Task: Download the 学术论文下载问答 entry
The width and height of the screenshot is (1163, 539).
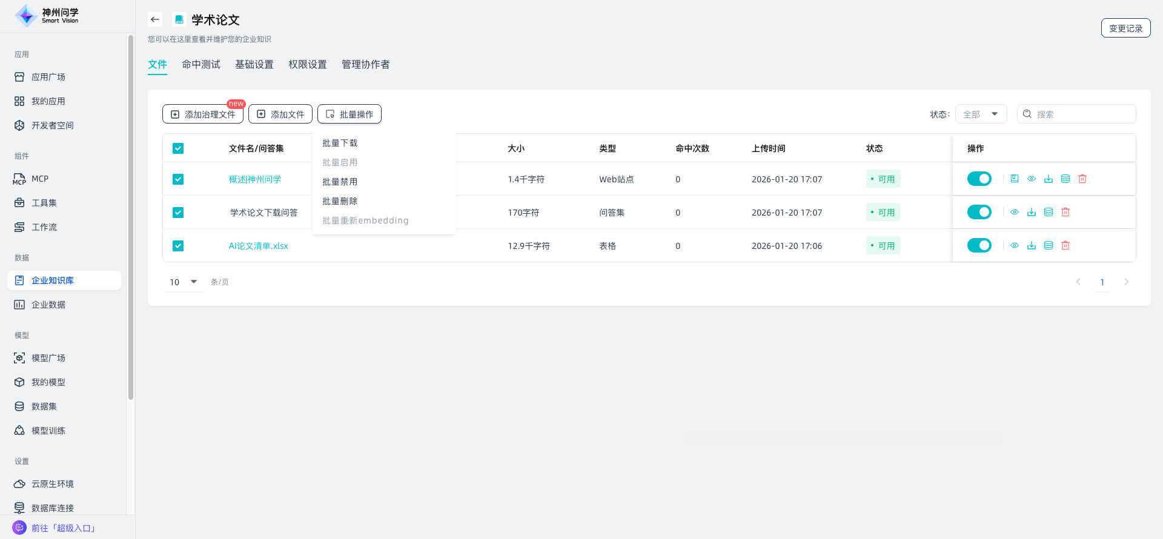Action: [x=1032, y=212]
